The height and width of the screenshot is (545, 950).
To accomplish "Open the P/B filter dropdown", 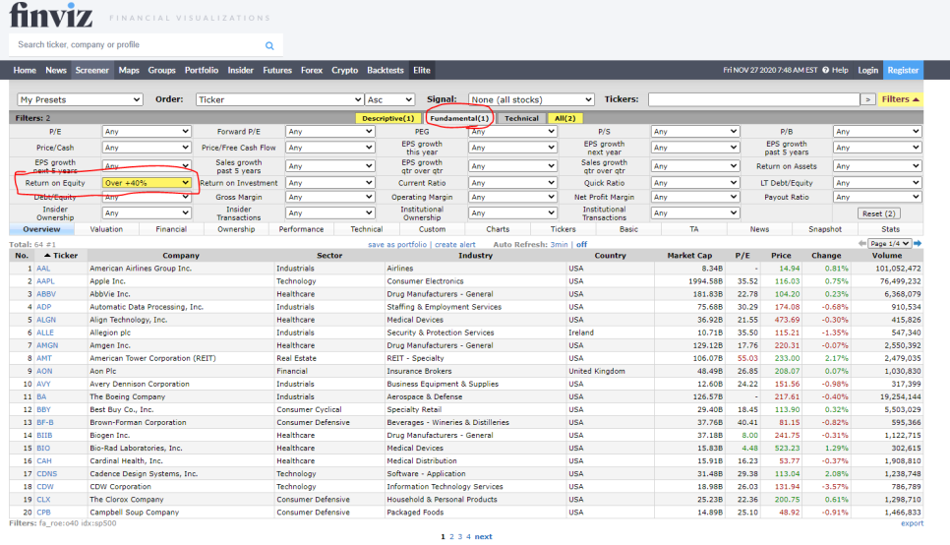I will click(x=877, y=131).
